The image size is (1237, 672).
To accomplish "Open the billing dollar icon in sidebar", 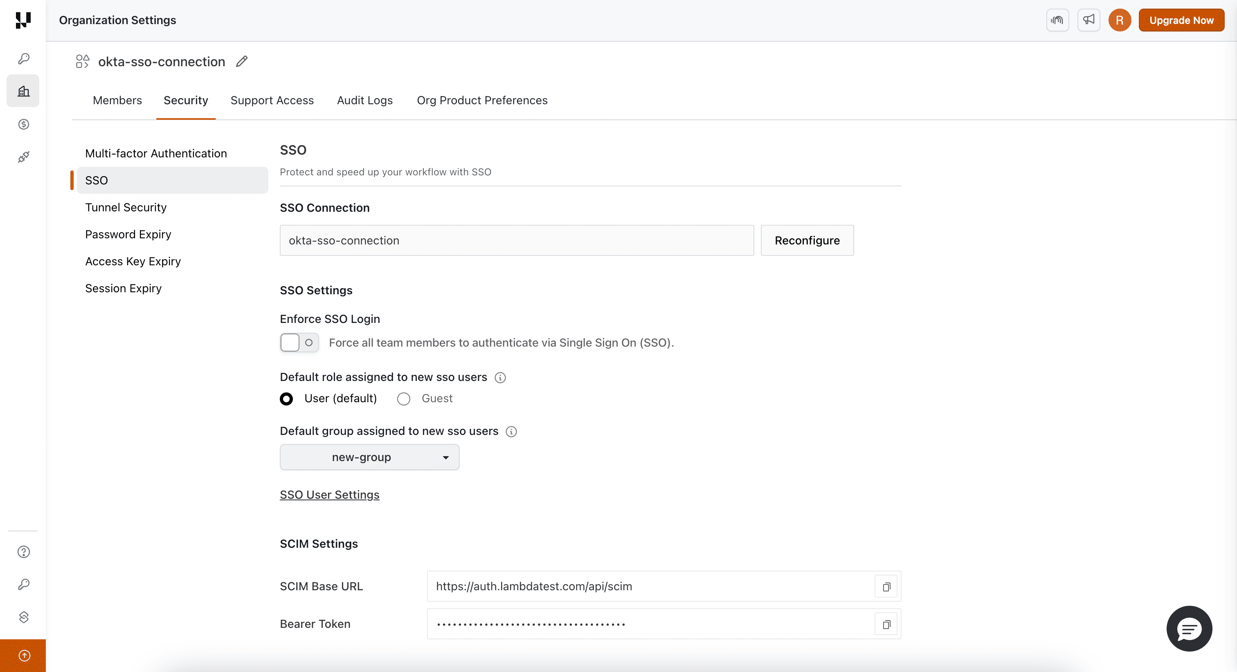I will pyautogui.click(x=24, y=124).
